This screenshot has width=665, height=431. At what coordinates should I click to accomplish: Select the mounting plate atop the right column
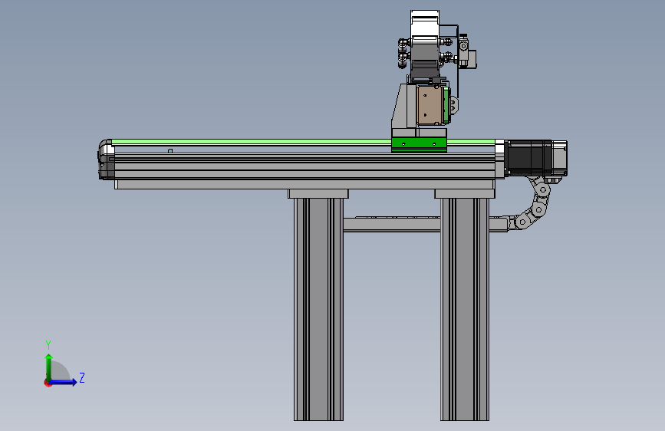point(465,194)
